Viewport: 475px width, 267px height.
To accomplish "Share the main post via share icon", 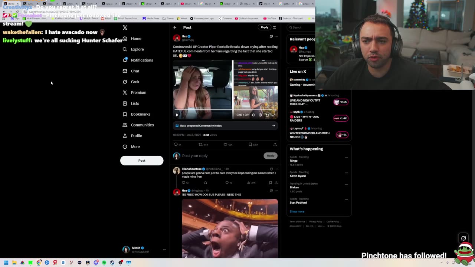I will click(275, 145).
